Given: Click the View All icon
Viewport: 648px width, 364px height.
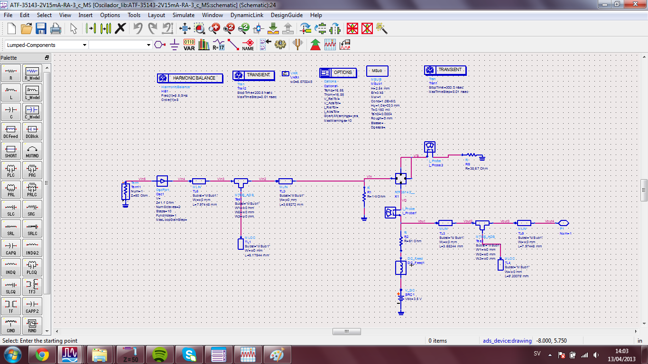Looking at the screenshot, I should 185,28.
